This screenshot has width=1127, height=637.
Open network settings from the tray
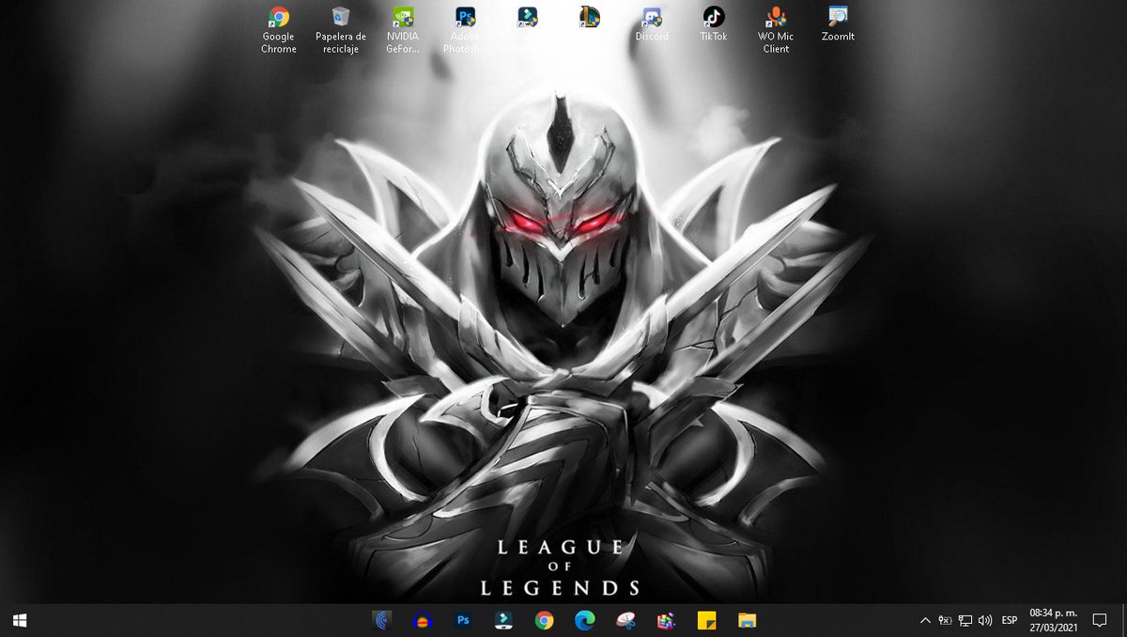[x=965, y=620]
